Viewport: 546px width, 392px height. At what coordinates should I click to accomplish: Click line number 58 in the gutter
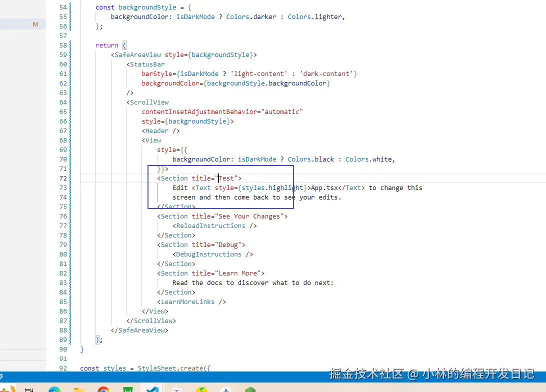tap(63, 45)
